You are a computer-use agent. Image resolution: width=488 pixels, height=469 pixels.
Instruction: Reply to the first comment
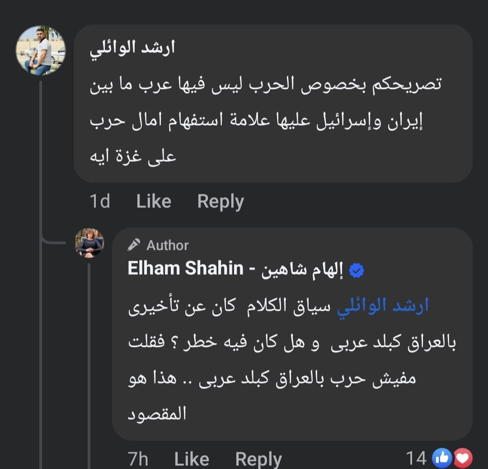(x=220, y=201)
